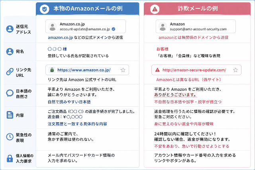This screenshot has width=255, height=170.
Task: Click the green padlock in the amazon.co.jp URL bar
Action: pos(52,70)
